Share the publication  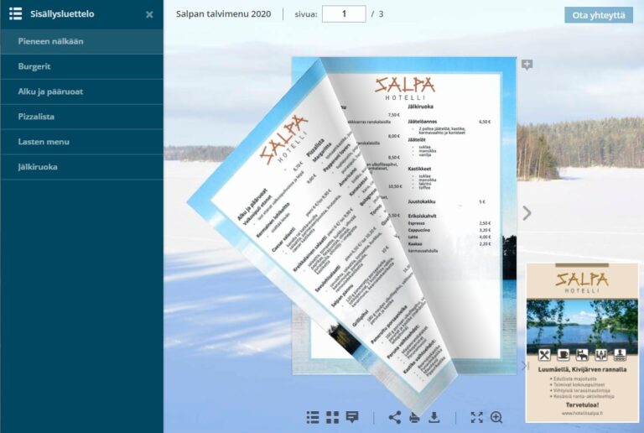(x=395, y=417)
